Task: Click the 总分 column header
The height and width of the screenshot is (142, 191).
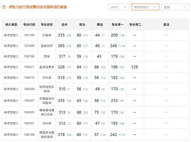Action: click(64, 24)
